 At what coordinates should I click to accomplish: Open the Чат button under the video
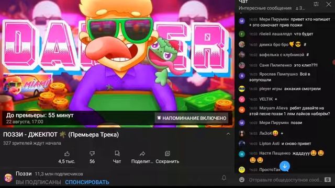coord(117,157)
